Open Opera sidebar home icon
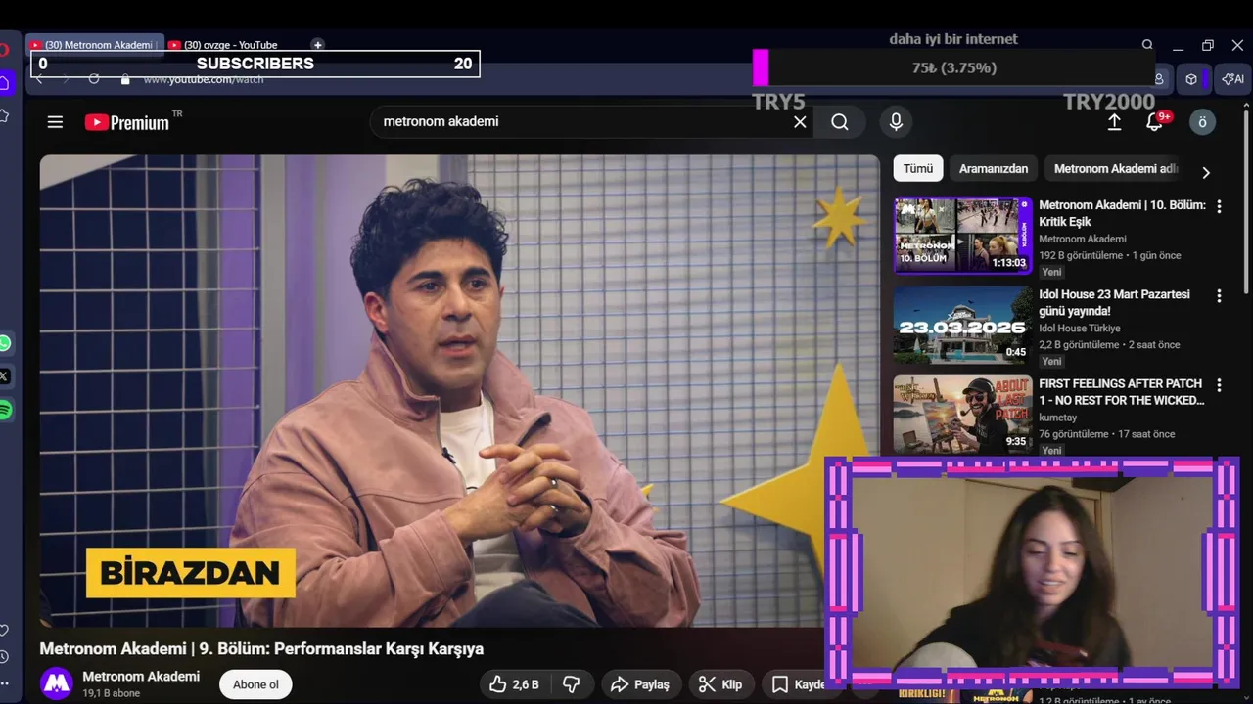The image size is (1253, 704). click(x=4, y=83)
